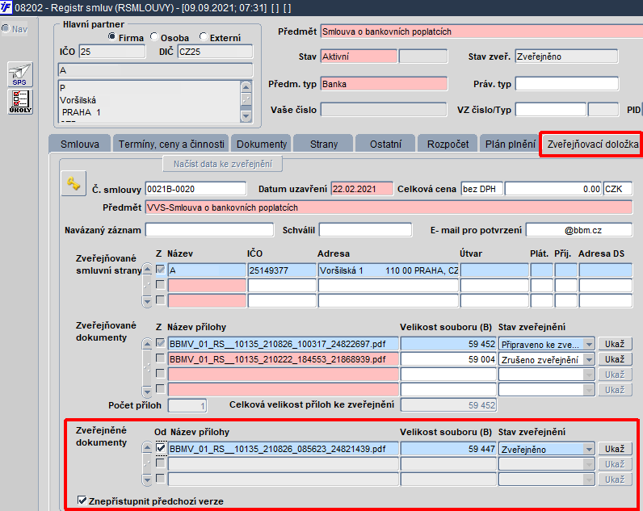This screenshot has height=511, width=643.
Task: Switch to Termíny, ceny a činnosti tab
Action: pos(171,145)
